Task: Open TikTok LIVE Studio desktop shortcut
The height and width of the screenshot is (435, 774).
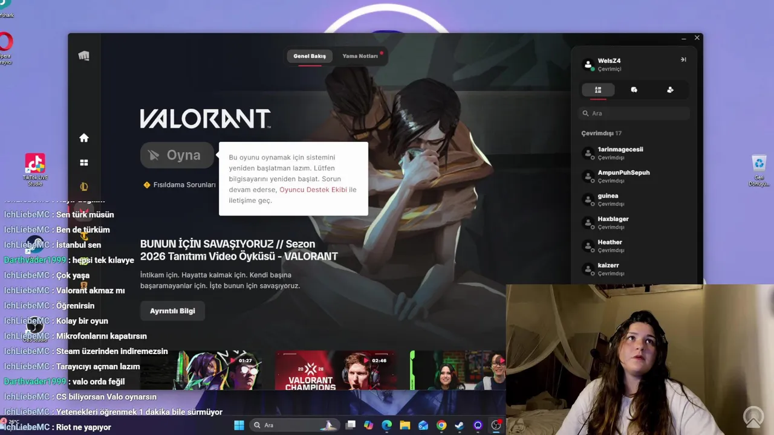Action: click(x=35, y=170)
